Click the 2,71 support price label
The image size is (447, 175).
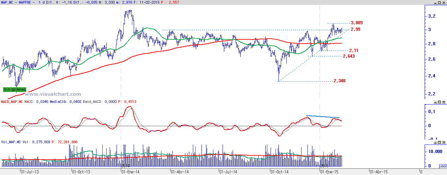pyautogui.click(x=354, y=51)
